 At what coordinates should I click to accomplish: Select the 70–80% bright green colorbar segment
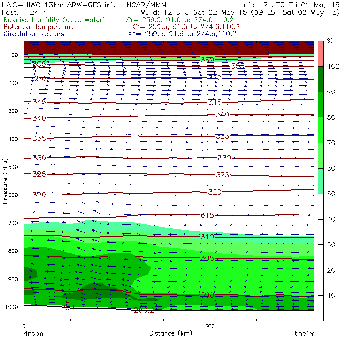click(320, 130)
